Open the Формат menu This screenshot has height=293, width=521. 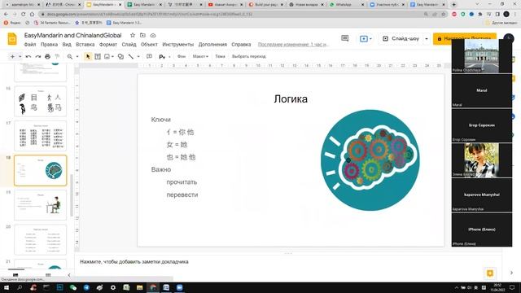[108, 44]
